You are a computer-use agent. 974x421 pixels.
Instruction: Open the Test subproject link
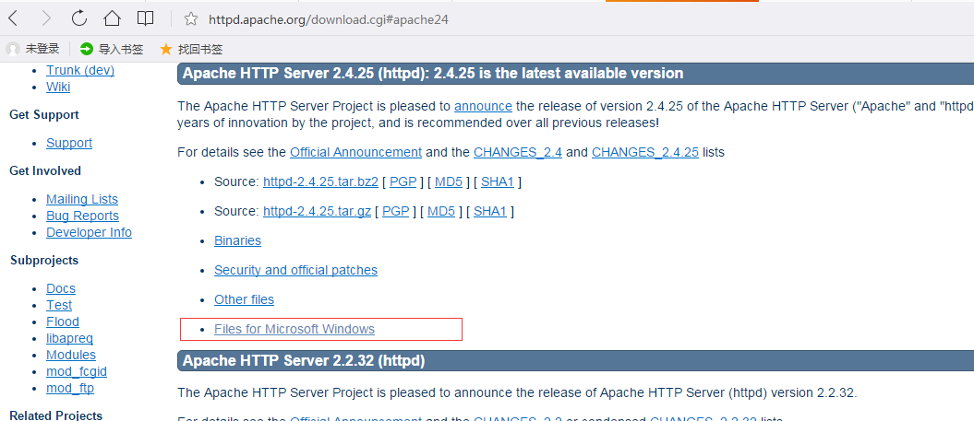59,305
